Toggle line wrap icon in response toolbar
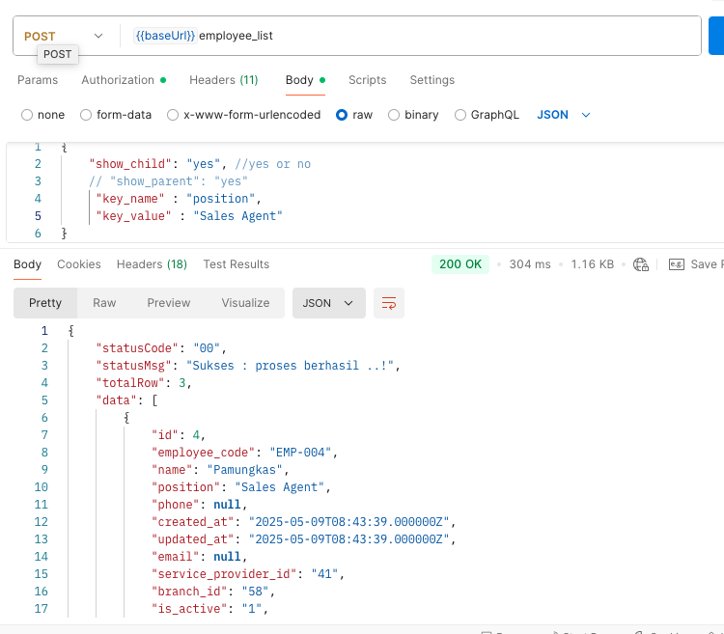This screenshot has width=724, height=634. 389,303
